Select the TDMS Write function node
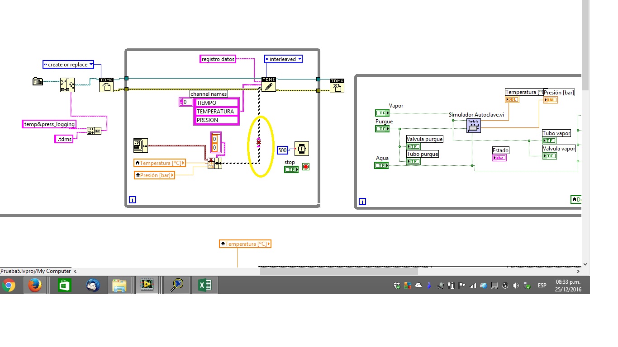618x347 pixels. click(x=269, y=84)
